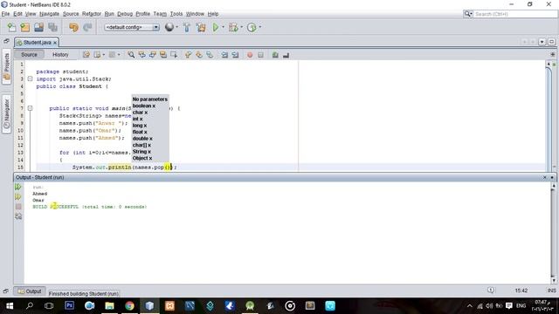Open the Refactor menu
This screenshot has height=314, width=559.
point(91,14)
